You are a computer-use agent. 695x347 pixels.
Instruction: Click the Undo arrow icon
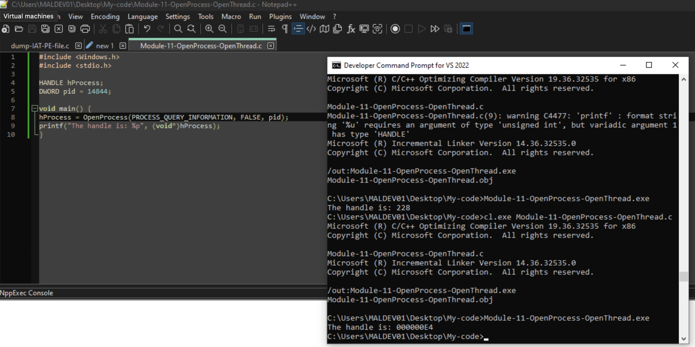pos(147,29)
